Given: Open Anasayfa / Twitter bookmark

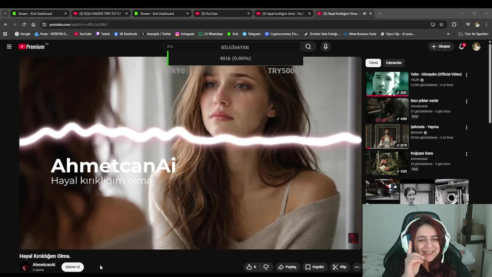Looking at the screenshot, I should (156, 34).
